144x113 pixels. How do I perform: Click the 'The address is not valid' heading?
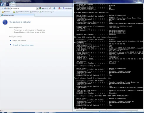20,22
